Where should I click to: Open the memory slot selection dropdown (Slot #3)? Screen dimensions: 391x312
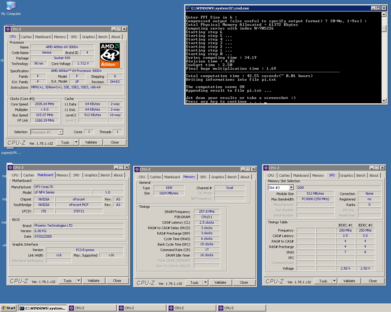(x=291, y=188)
